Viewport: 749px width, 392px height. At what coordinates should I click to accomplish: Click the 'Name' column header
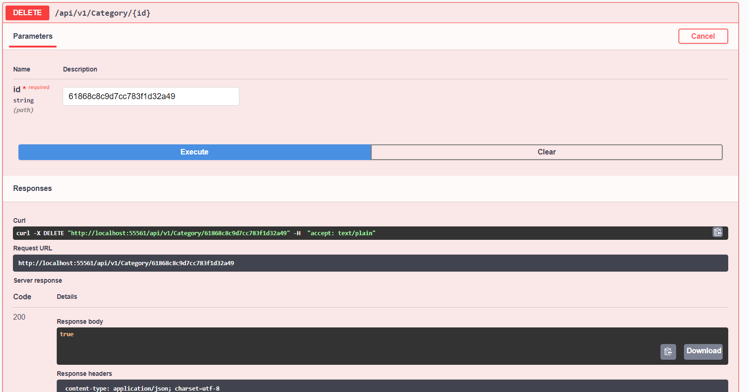[x=22, y=70]
